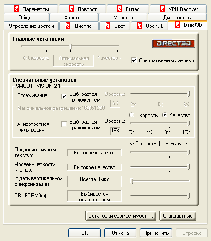Viewport: 211px width, 241px height.
Task: Click the ATI icon on Цвет tab
Action: click(x=108, y=26)
